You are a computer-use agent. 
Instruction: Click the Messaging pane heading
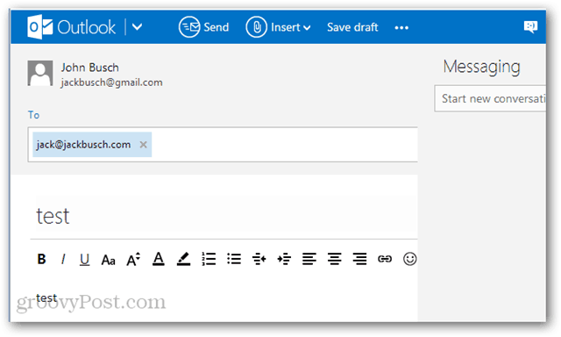click(481, 67)
